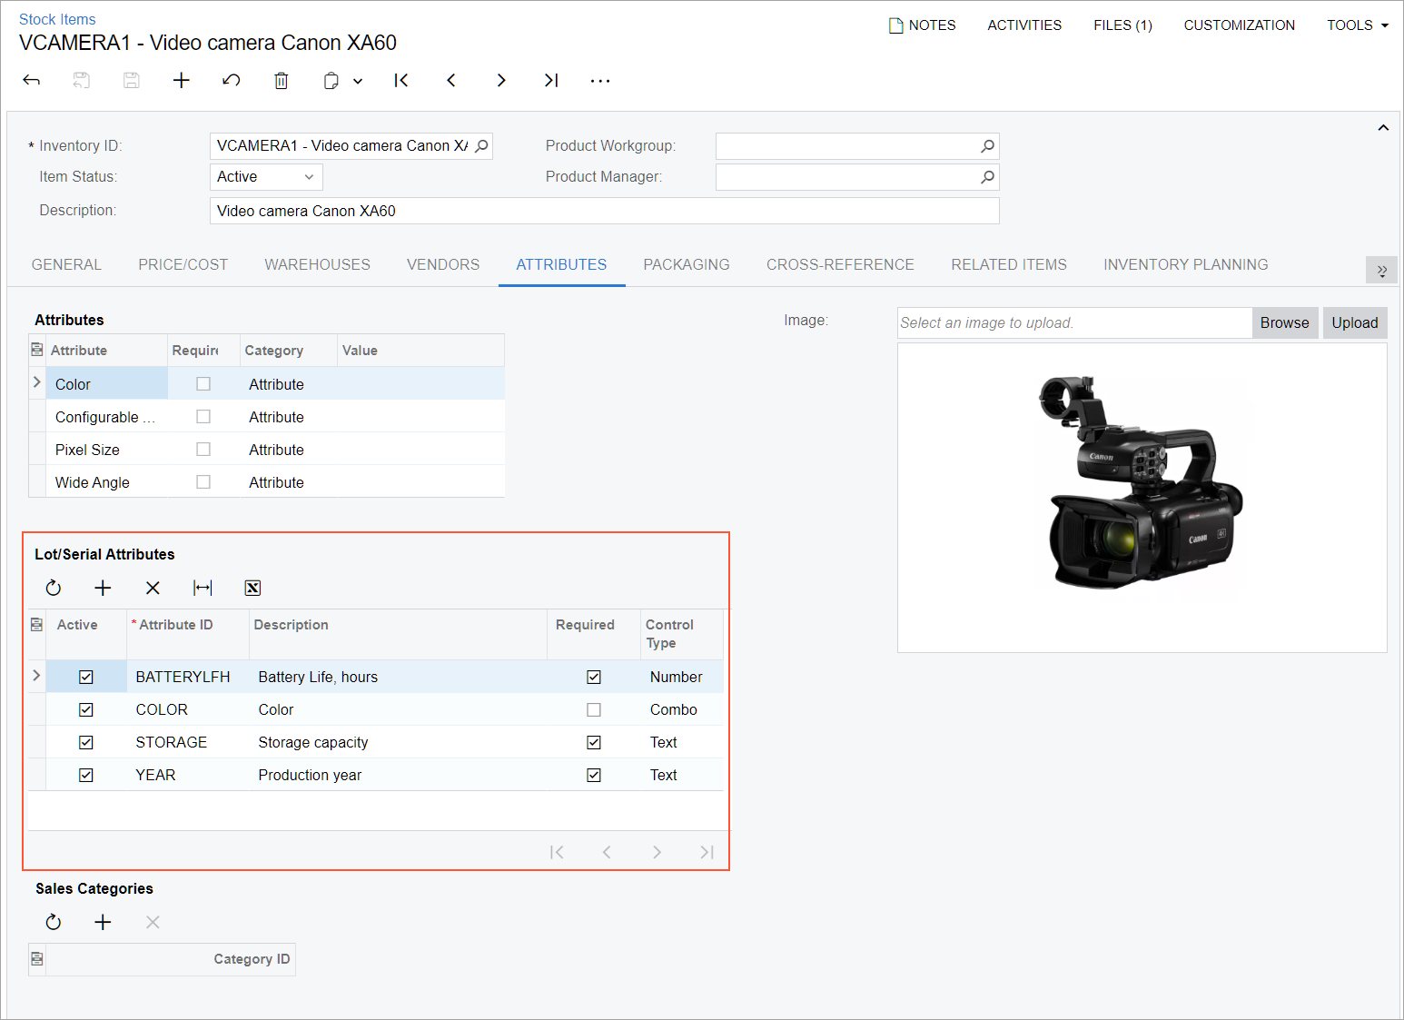Click the Save and Close toolbar icon
This screenshot has height=1020, width=1404.
coord(82,81)
